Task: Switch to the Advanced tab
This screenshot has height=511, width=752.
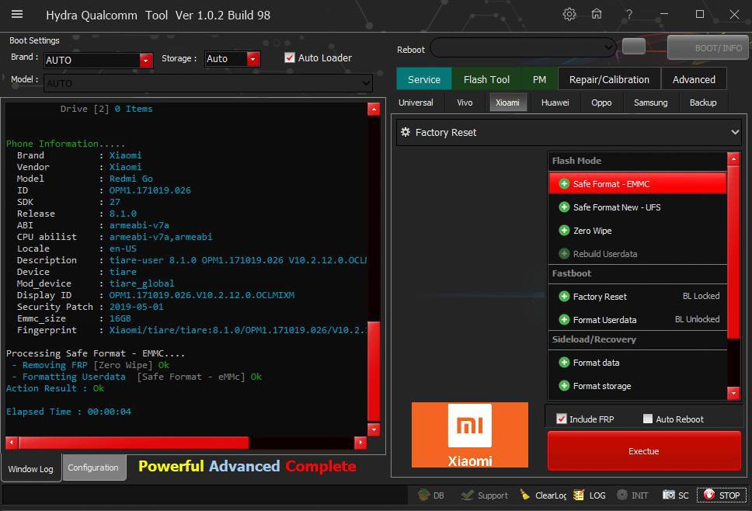Action: pyautogui.click(x=694, y=79)
